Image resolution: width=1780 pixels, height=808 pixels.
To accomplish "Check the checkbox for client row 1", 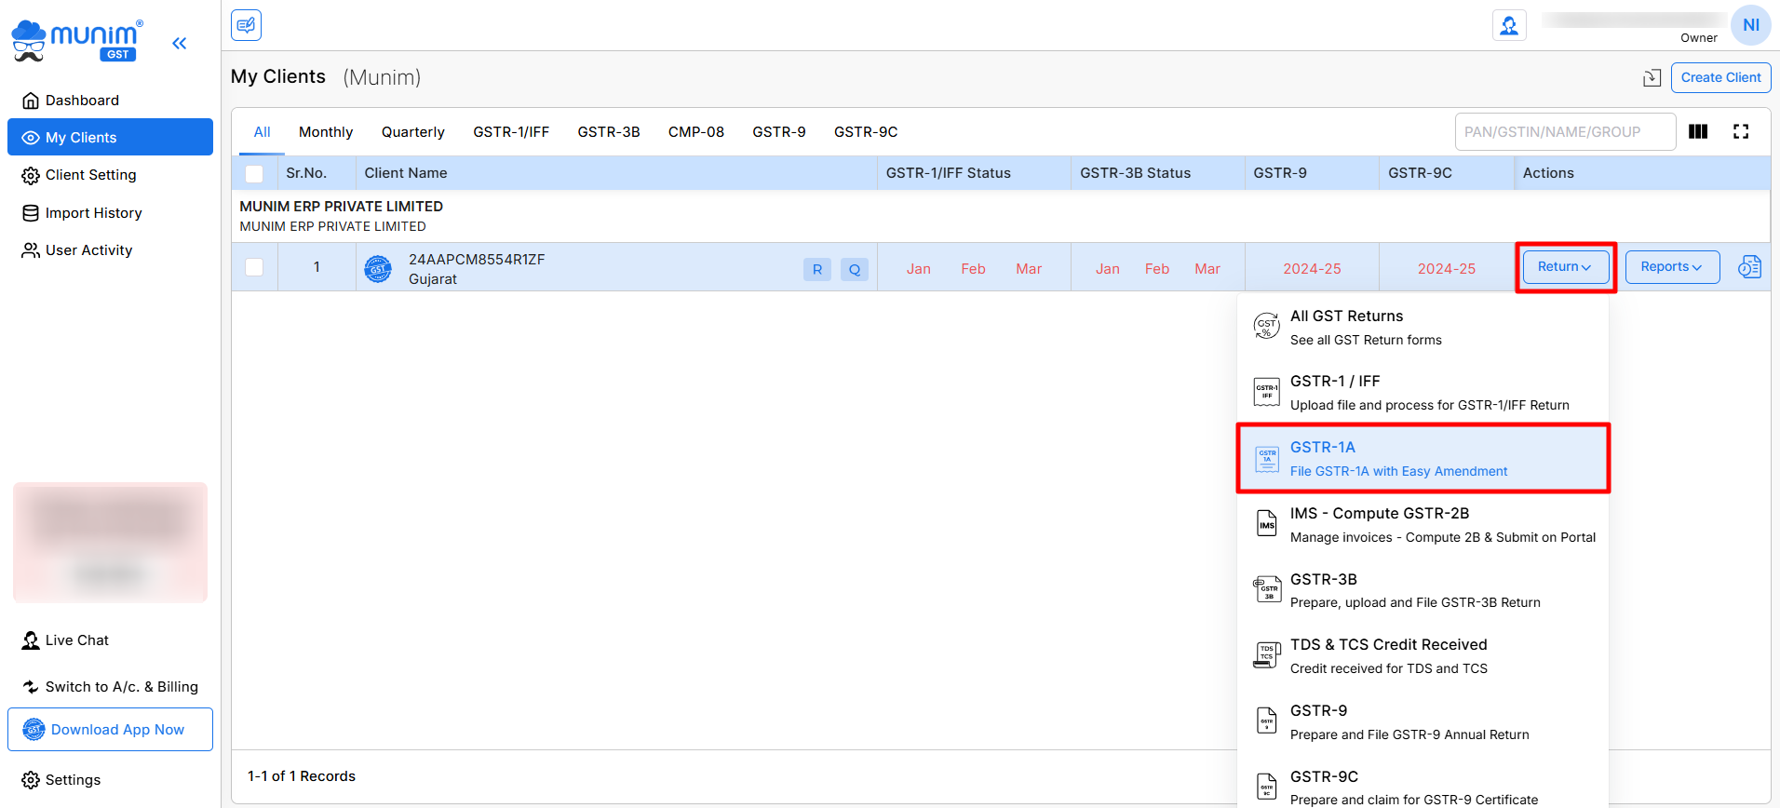I will (254, 267).
